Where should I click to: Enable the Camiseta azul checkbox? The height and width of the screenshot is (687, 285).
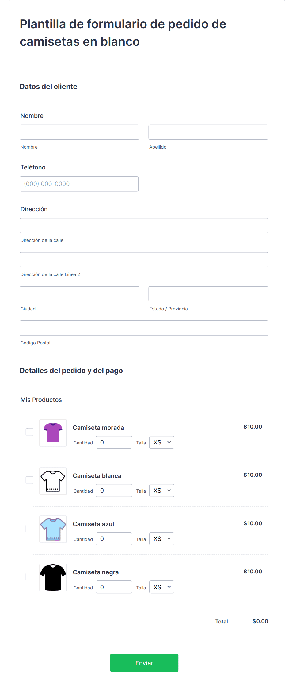pos(29,528)
